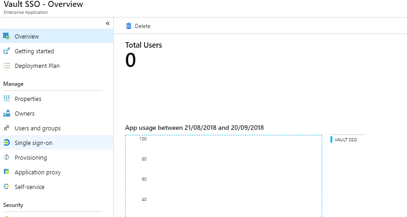Click the Single sign-on arrow icon
This screenshot has width=407, height=217.
[6, 142]
